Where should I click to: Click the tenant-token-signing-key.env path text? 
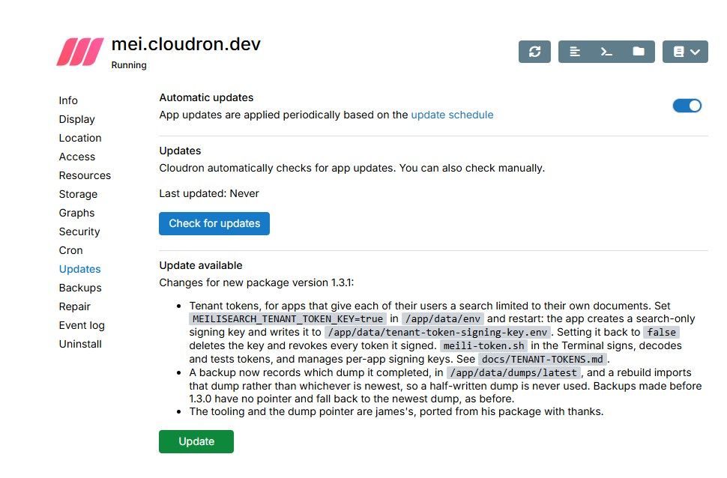pos(438,333)
